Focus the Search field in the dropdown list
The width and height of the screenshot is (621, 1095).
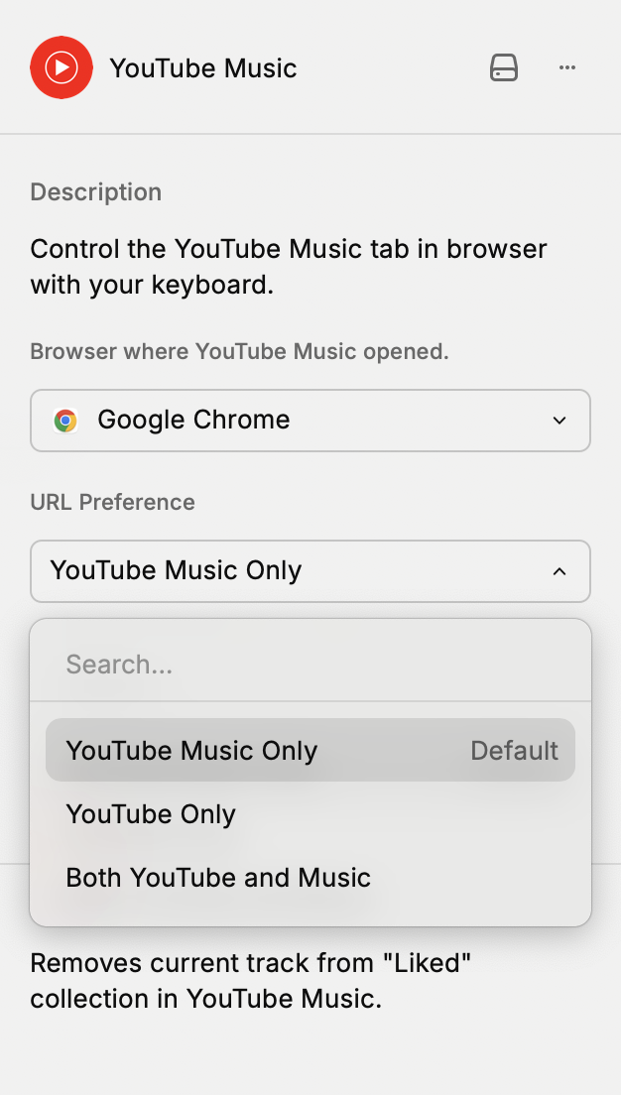point(310,665)
